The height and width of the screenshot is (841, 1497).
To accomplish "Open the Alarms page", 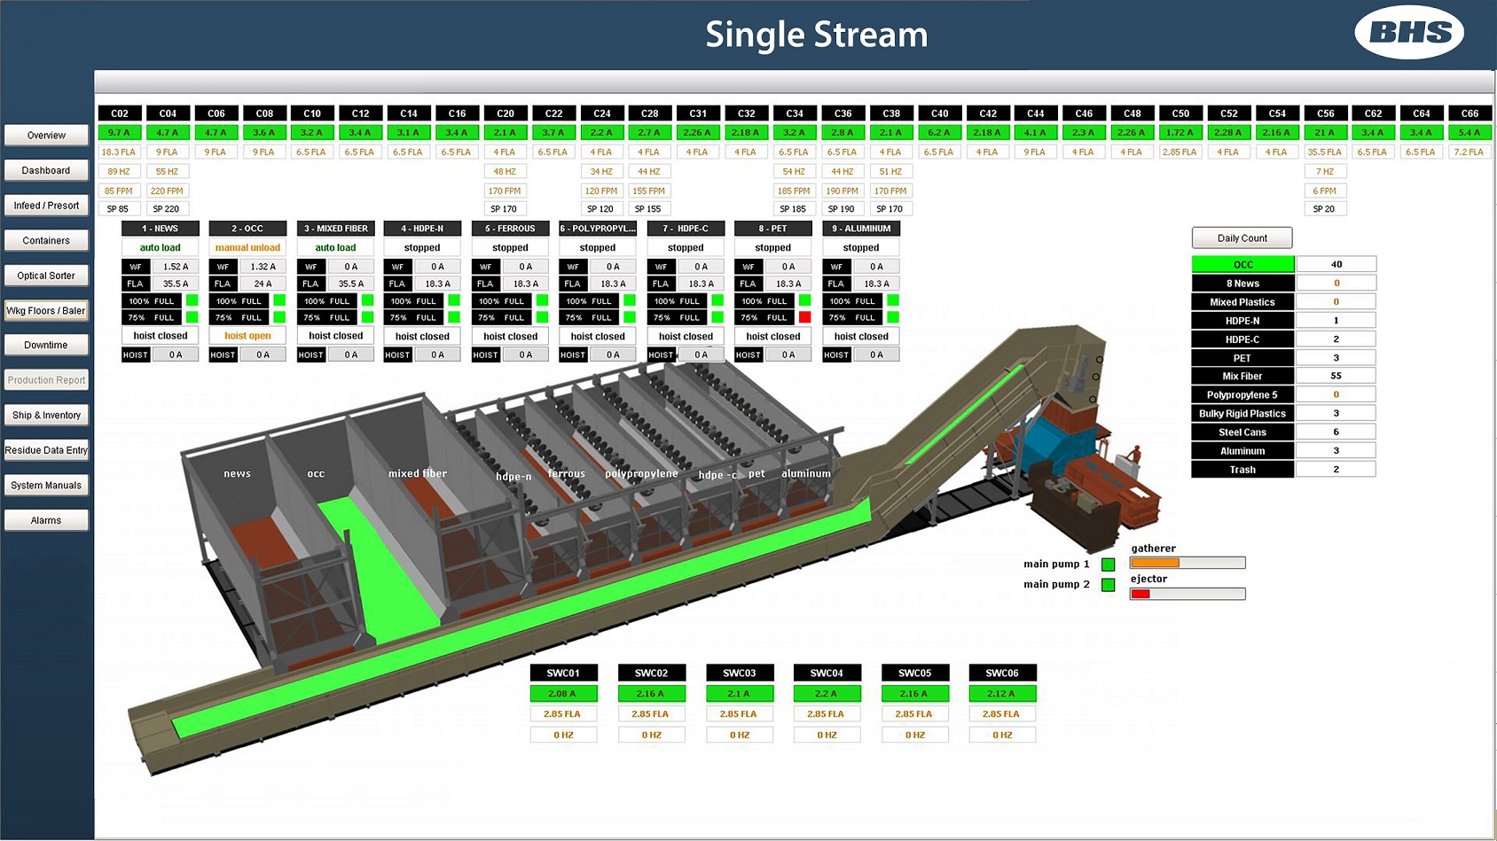I will click(x=46, y=521).
